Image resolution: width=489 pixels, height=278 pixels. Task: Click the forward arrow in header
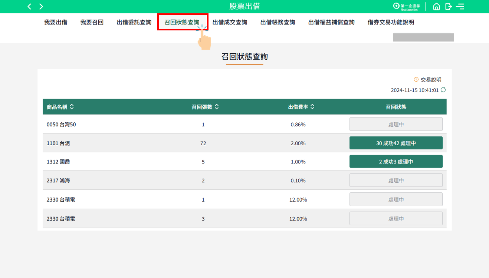point(41,7)
